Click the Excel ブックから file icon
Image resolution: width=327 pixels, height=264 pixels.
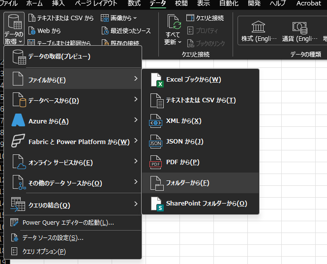[x=156, y=80]
